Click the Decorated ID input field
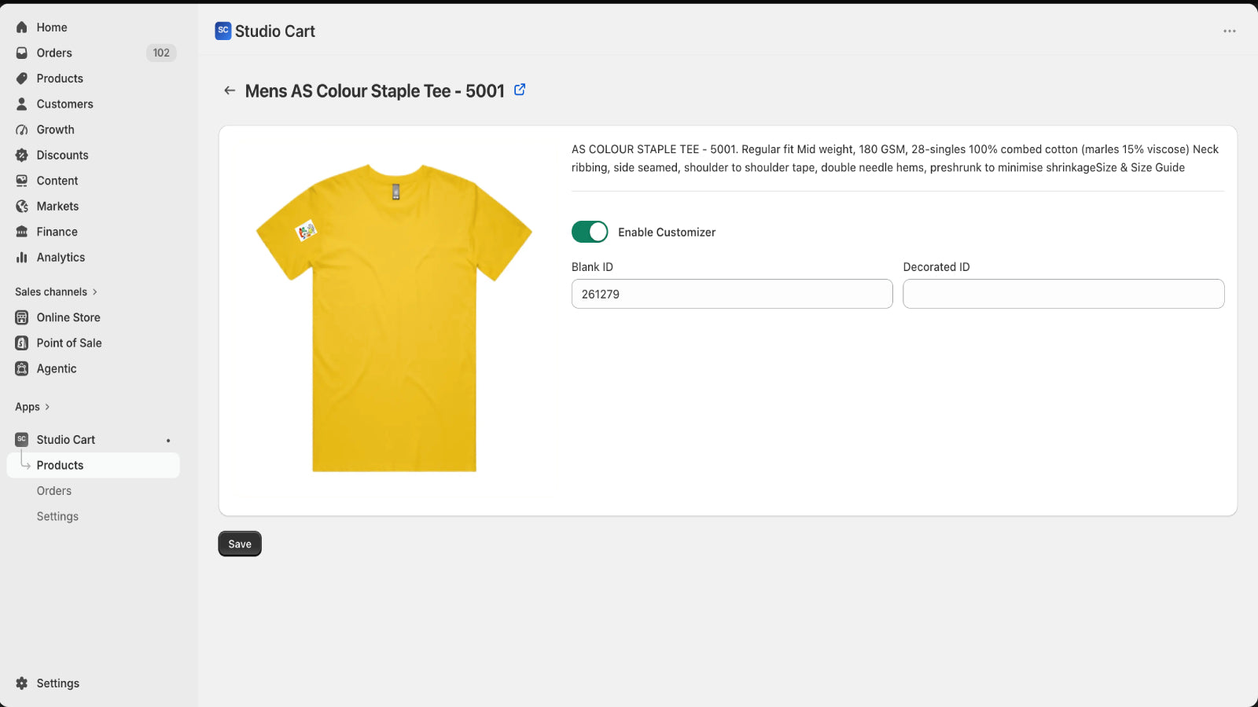 click(x=1064, y=294)
